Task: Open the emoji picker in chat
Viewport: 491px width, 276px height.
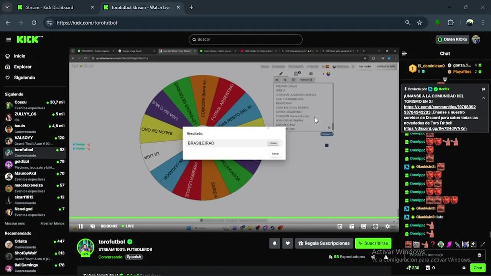Action: (x=479, y=255)
